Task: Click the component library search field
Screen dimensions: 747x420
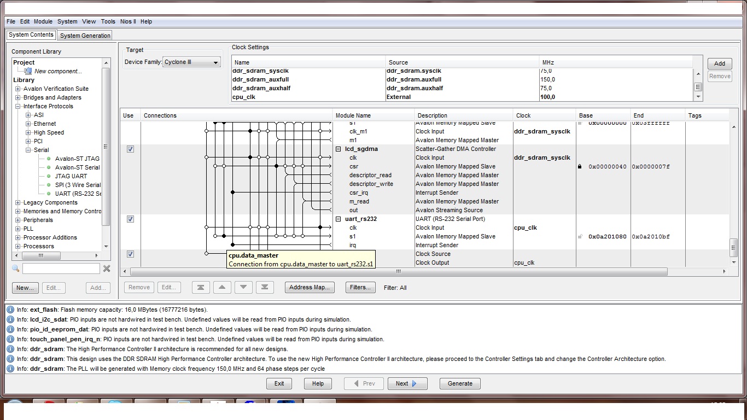Action: point(61,269)
